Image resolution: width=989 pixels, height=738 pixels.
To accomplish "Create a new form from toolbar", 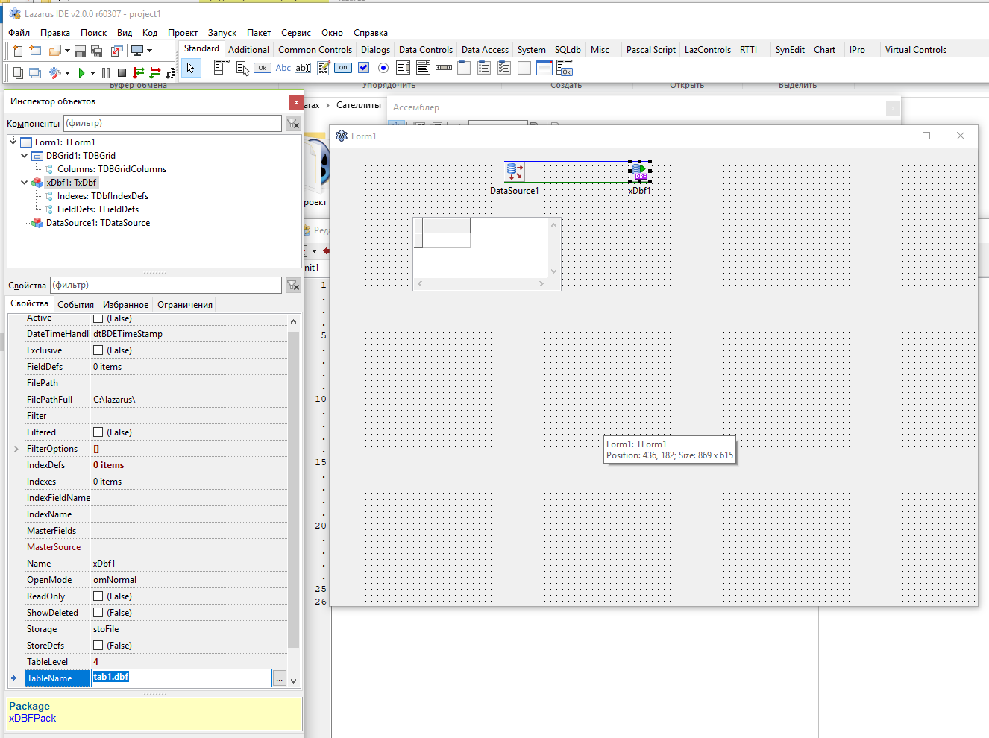I will [x=35, y=51].
